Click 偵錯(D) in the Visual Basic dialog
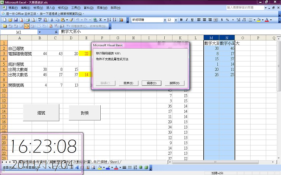281x175 pixels. click(151, 83)
